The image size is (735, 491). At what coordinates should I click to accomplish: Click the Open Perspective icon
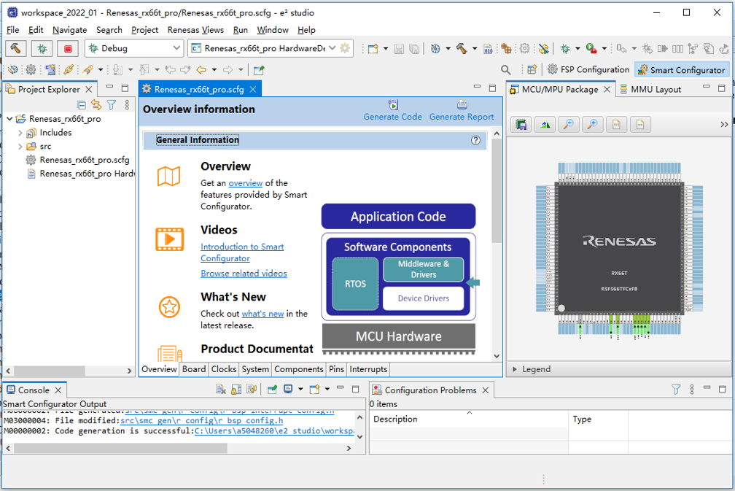point(532,70)
